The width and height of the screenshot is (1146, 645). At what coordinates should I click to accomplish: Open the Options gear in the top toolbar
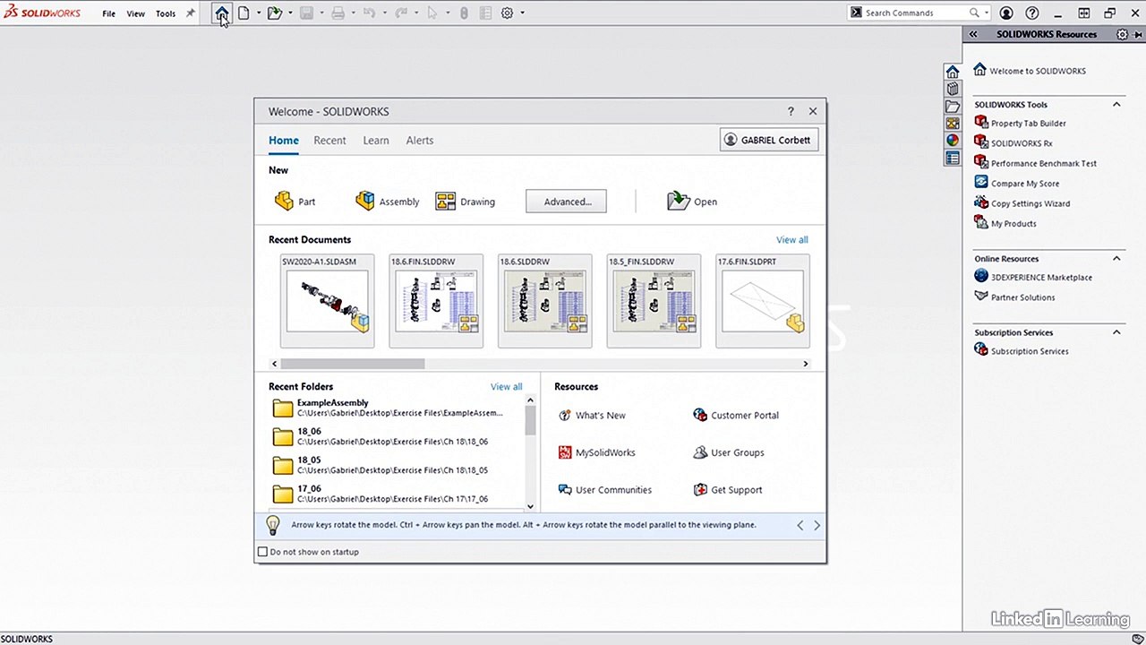[x=507, y=13]
